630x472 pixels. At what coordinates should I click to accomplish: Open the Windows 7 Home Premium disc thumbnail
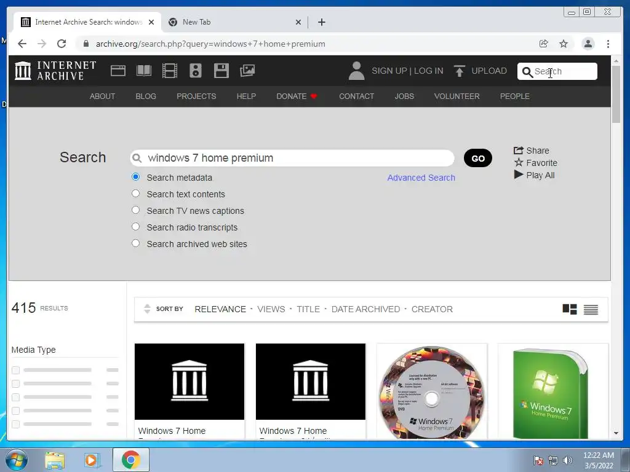pos(432,391)
